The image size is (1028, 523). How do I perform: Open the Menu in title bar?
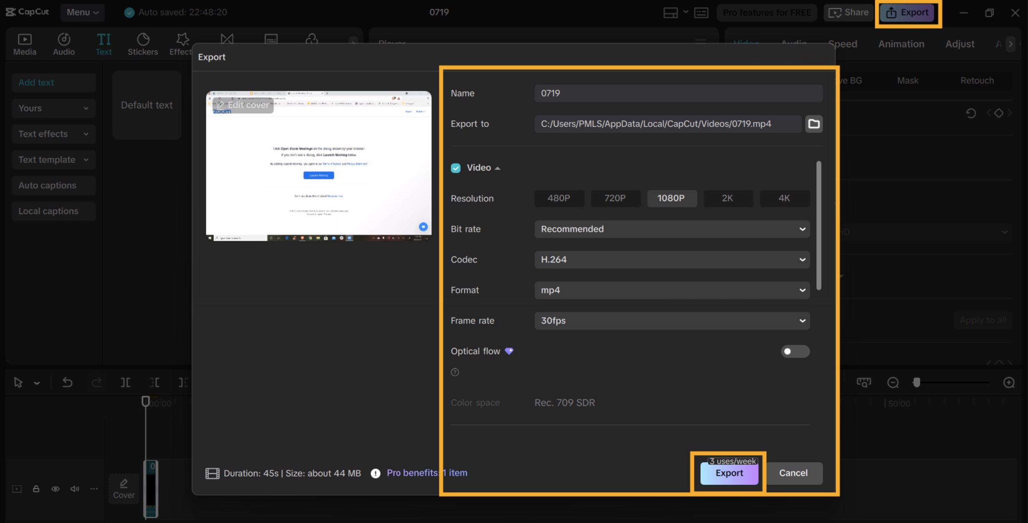pyautogui.click(x=82, y=12)
